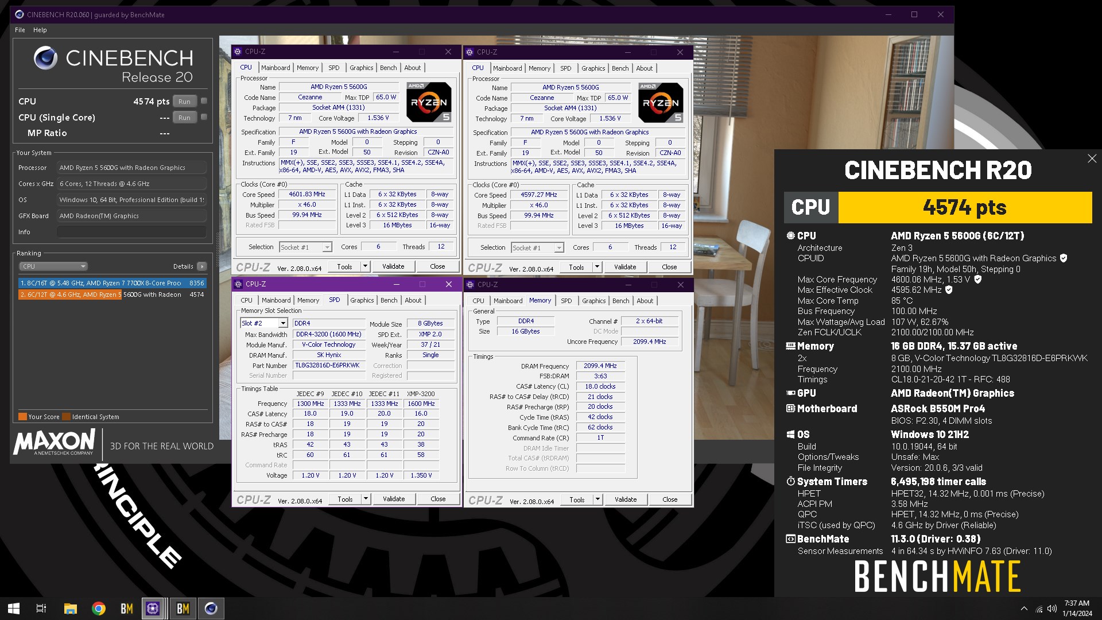Screen dimensions: 1102x620
Task: Run the CPU Single Core benchmark
Action: point(184,118)
